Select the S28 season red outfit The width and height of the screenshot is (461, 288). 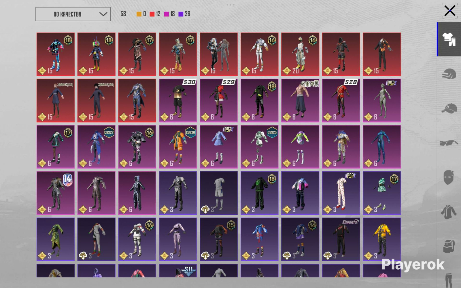[341, 101]
